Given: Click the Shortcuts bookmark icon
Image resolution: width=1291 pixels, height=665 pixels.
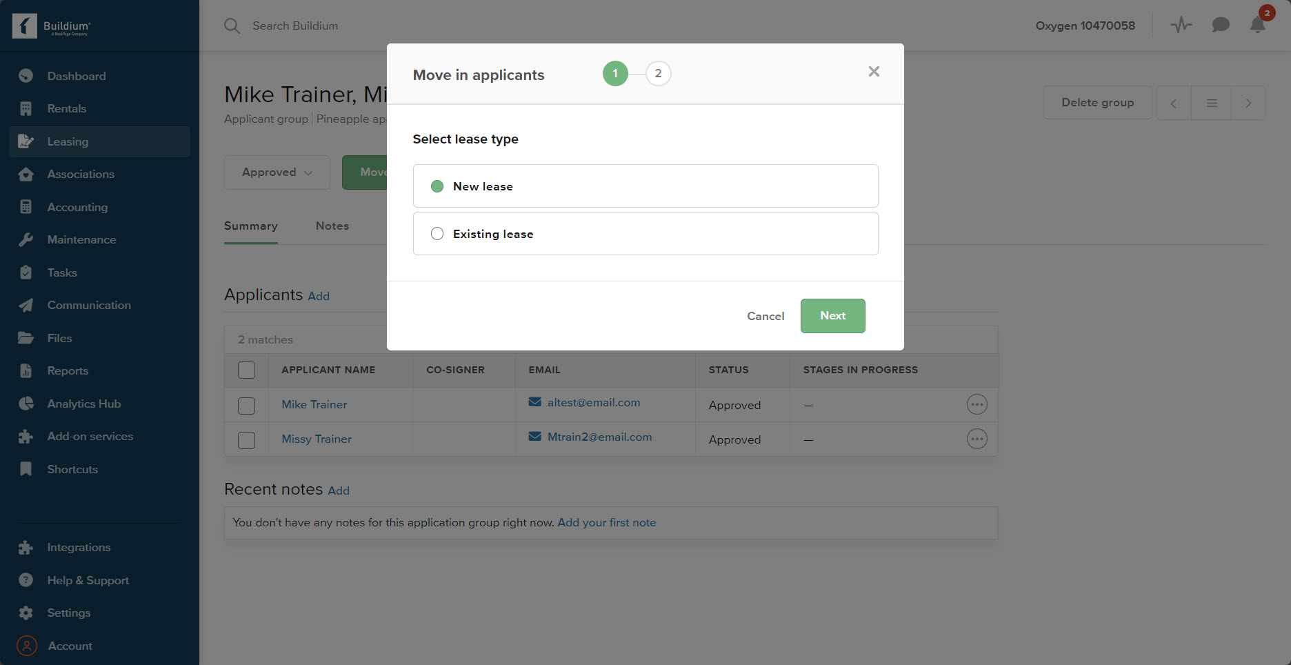Looking at the screenshot, I should click(x=26, y=469).
